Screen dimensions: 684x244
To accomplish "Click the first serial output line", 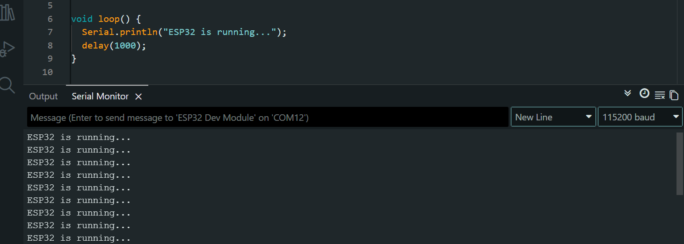I will click(x=79, y=138).
